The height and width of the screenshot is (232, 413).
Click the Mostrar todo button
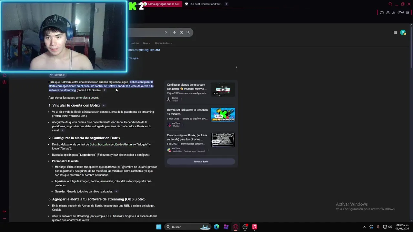coord(201,161)
